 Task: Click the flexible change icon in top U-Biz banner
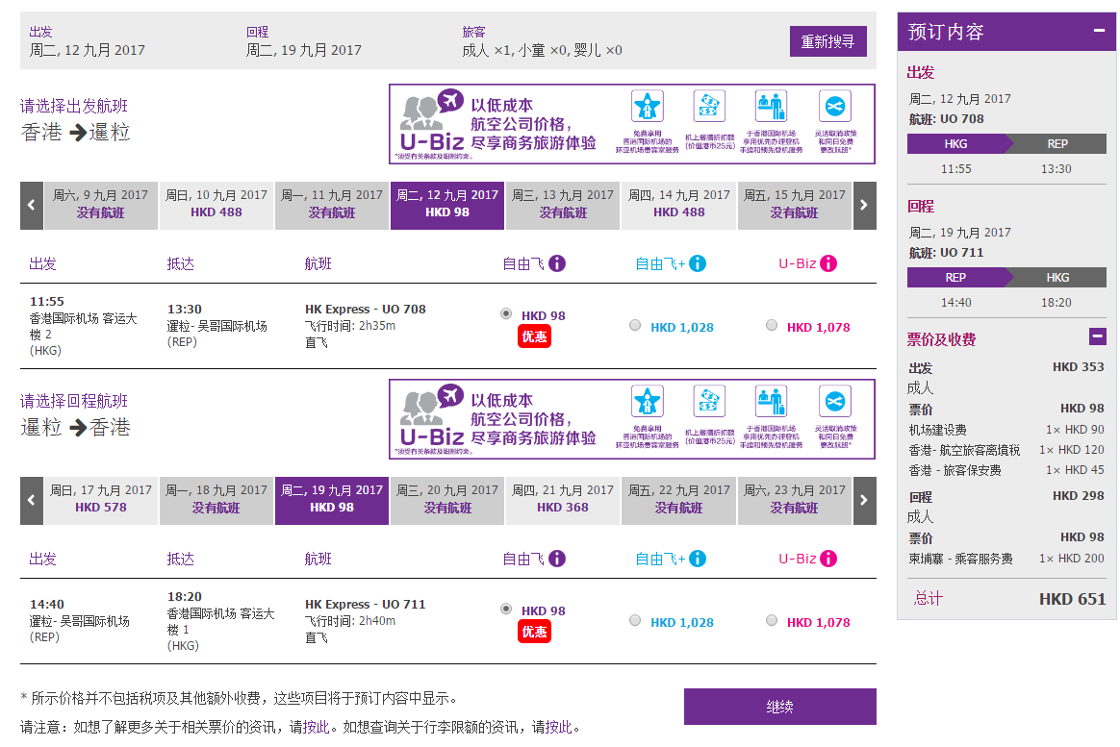pyautogui.click(x=835, y=107)
